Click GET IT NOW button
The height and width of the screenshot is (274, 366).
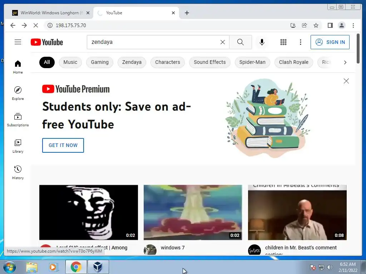click(63, 146)
